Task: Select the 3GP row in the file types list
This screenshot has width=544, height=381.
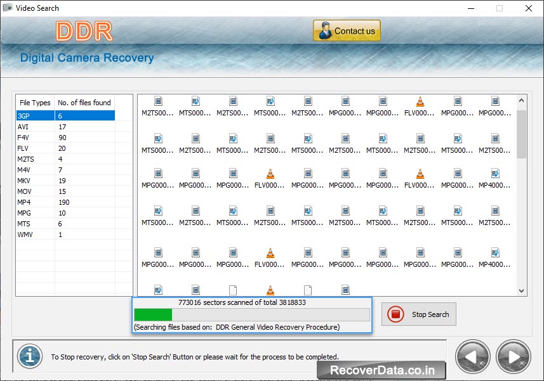Action: (65, 115)
